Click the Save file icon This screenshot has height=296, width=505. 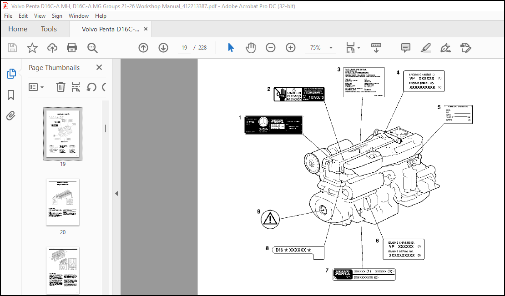12,48
